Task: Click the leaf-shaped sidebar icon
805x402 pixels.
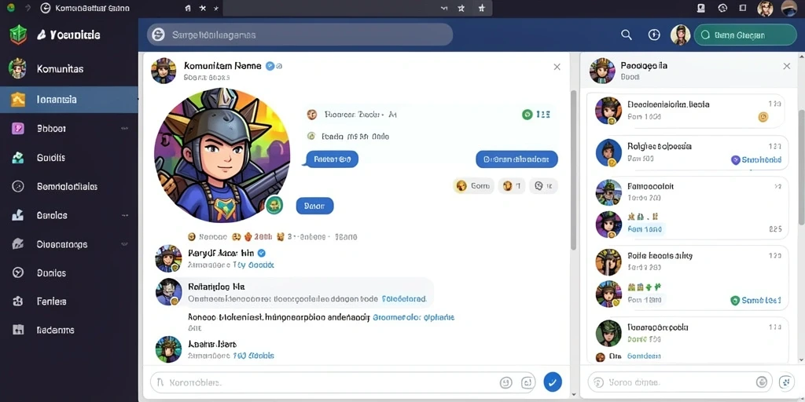Action: [18, 244]
